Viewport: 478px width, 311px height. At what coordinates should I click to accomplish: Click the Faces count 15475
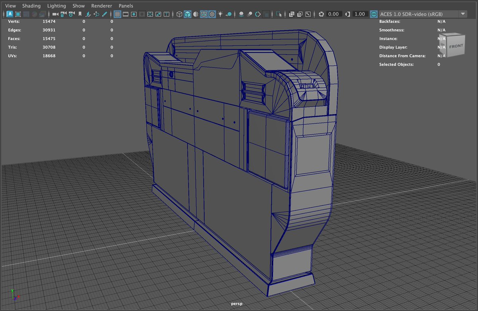[x=49, y=39]
